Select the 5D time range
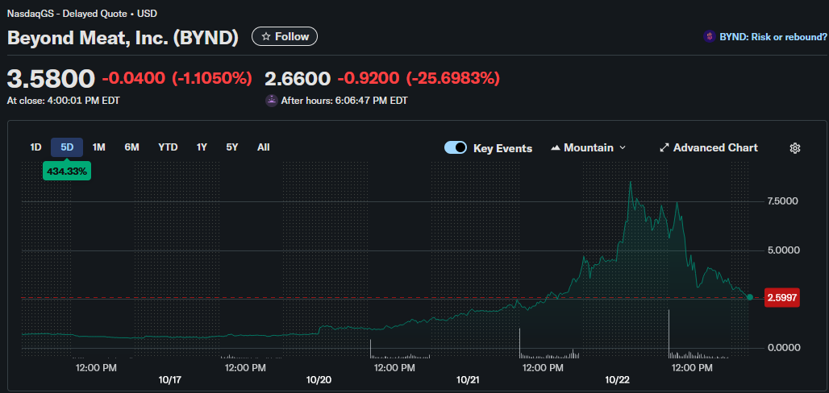 (x=67, y=147)
